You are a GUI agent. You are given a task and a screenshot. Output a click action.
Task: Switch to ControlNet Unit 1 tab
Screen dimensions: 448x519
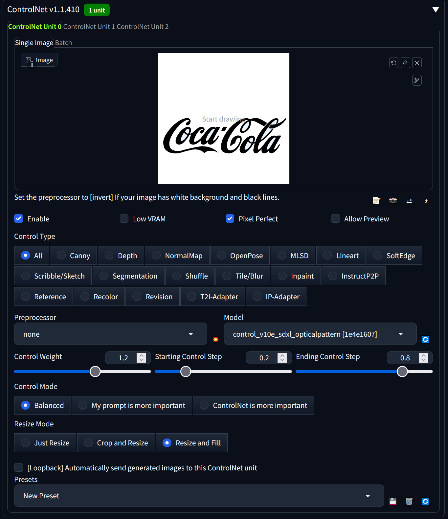(x=89, y=27)
